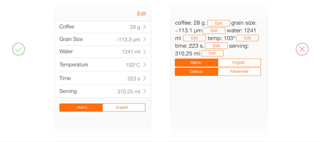
Task: Select Metric in right panel segmented control
Action: pyautogui.click(x=196, y=63)
